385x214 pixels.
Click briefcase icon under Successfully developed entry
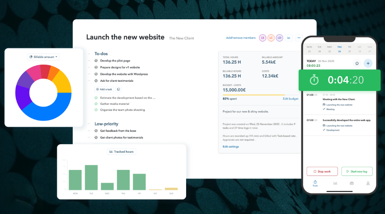(x=324, y=125)
